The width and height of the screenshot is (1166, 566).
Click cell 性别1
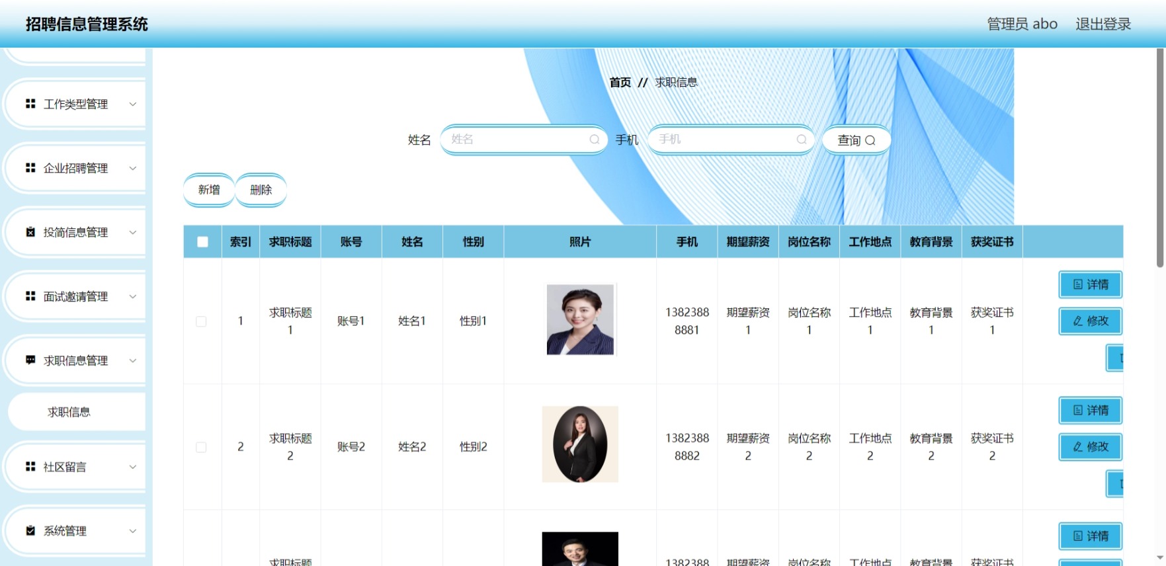[x=473, y=321]
